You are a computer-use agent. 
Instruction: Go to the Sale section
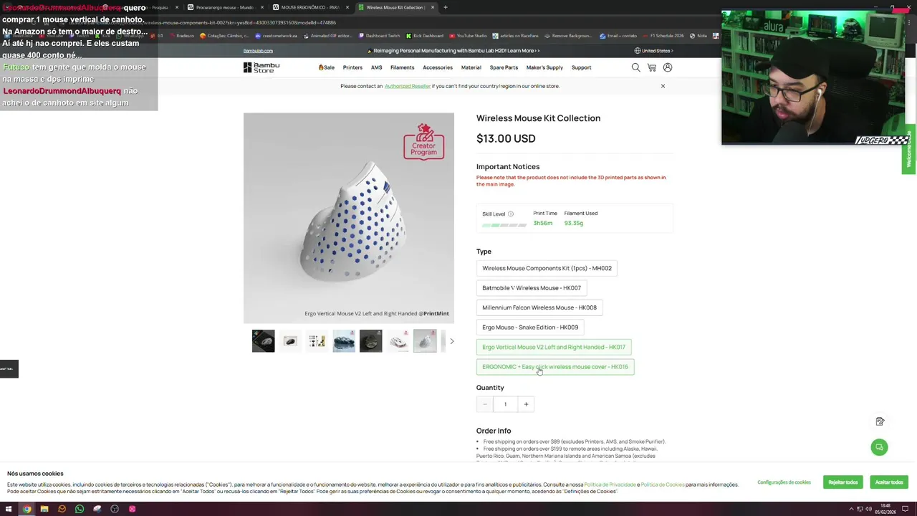[327, 67]
